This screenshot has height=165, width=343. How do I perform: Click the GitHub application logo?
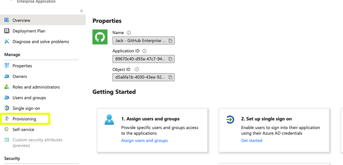(100, 37)
